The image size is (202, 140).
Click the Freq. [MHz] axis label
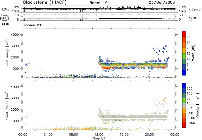coord(5,17)
